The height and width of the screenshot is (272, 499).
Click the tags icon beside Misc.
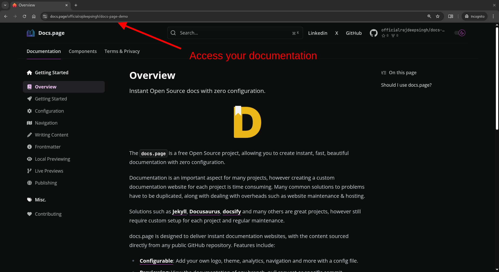[30, 200]
